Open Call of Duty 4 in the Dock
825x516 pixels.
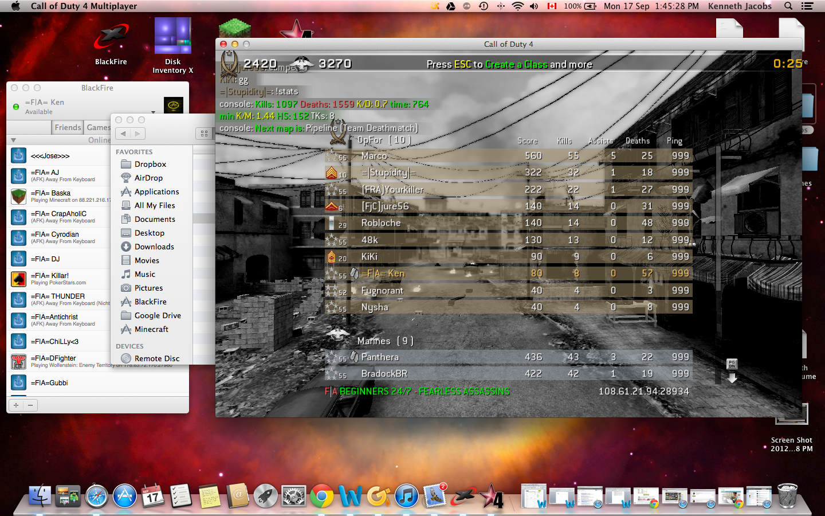492,497
